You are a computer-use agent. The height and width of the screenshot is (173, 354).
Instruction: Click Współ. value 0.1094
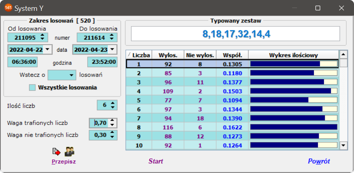[232, 101]
